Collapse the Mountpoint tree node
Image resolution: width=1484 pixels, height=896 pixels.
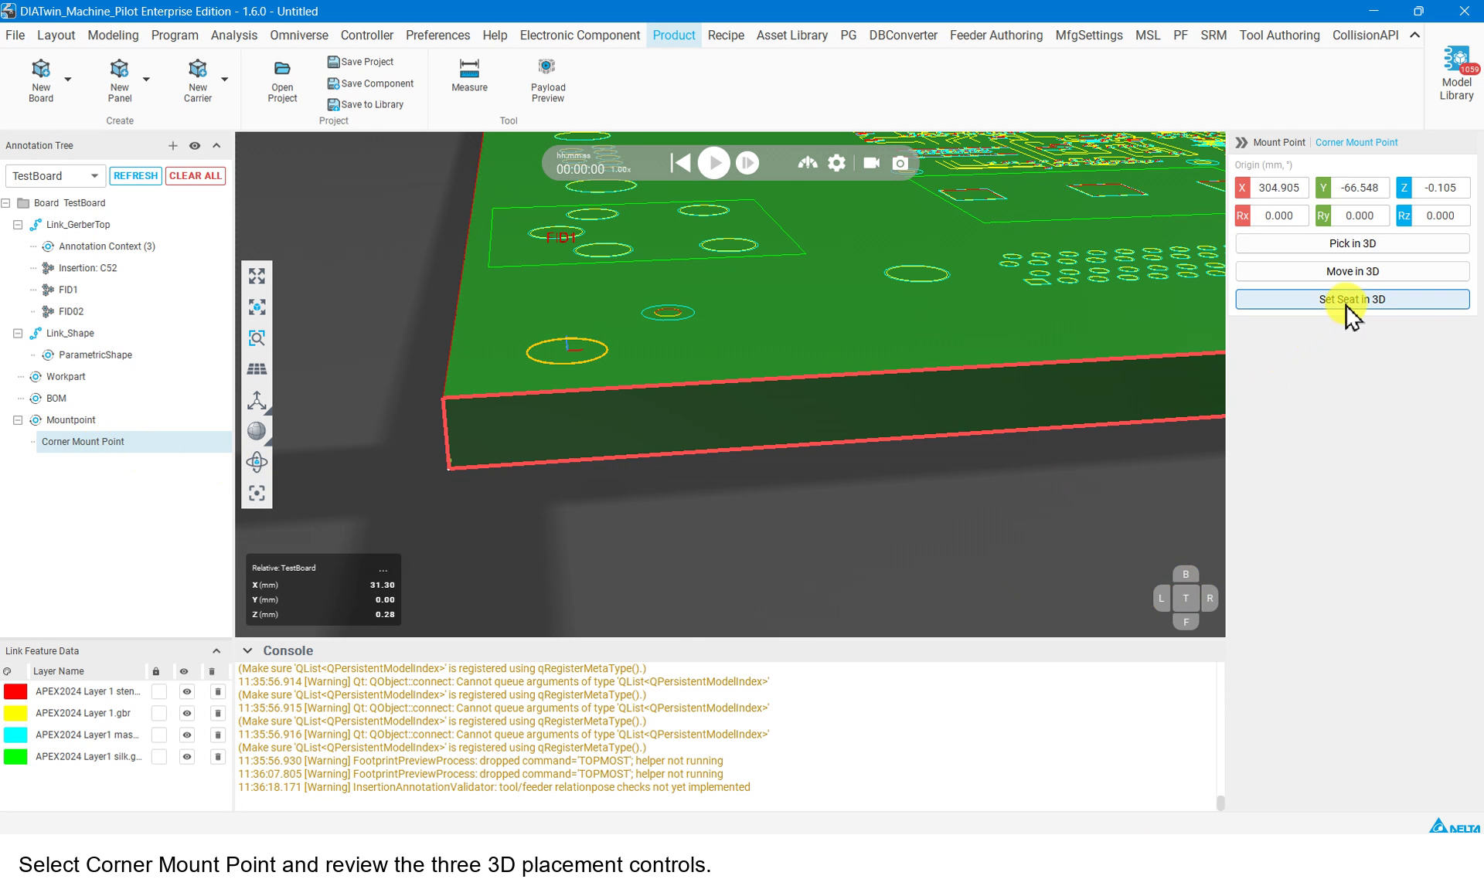tap(18, 420)
